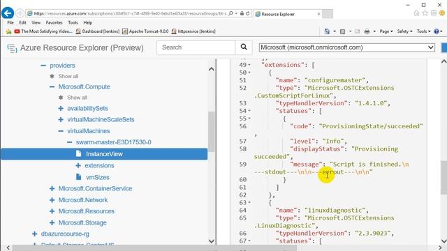Click the browser Back arrow button
This screenshot has width=447, height=251.
[x=8, y=13]
